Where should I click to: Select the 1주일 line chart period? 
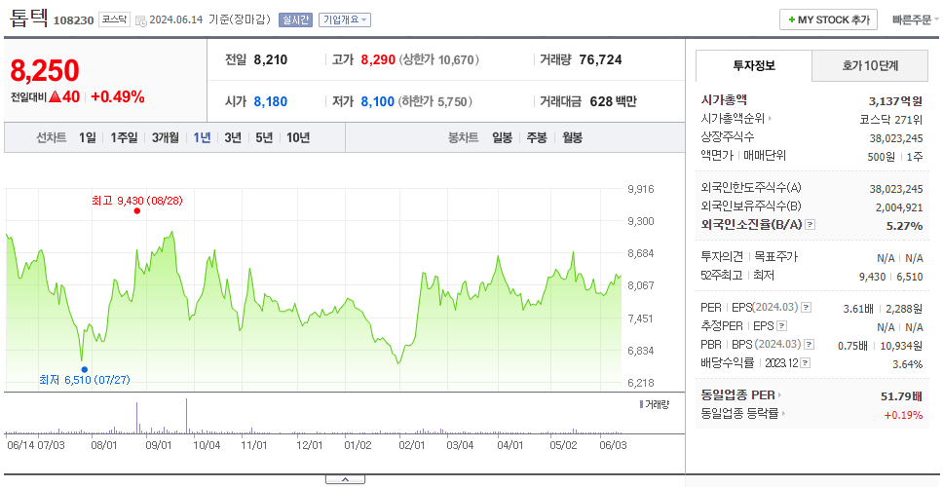pos(124,137)
